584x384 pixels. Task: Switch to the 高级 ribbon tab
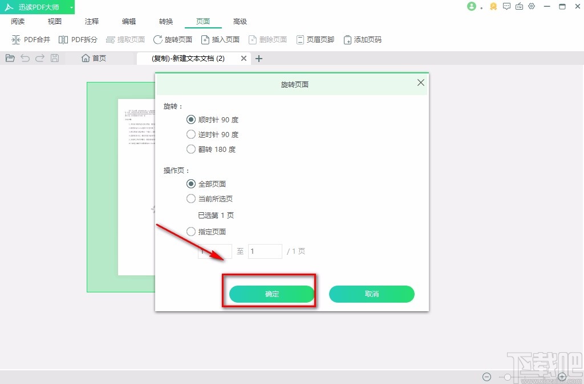[x=240, y=21]
